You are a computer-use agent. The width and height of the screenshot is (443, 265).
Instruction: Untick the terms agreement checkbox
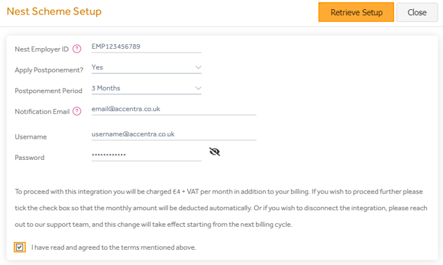(x=20, y=247)
